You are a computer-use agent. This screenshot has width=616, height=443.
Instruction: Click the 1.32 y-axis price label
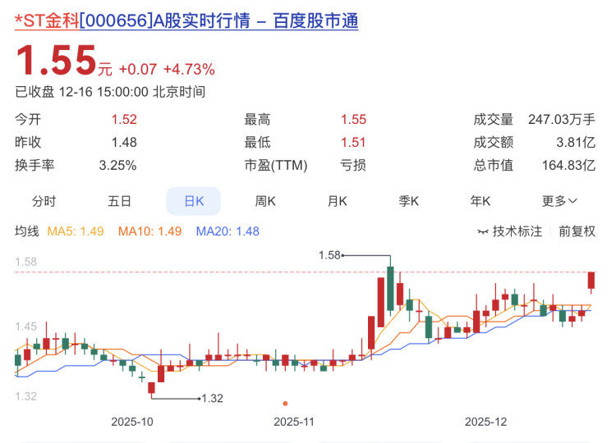(x=26, y=396)
